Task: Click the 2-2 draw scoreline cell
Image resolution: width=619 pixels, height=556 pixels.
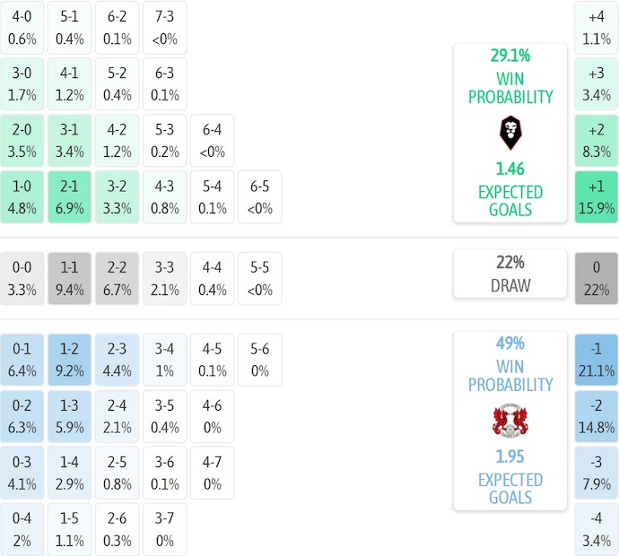Action: (117, 278)
